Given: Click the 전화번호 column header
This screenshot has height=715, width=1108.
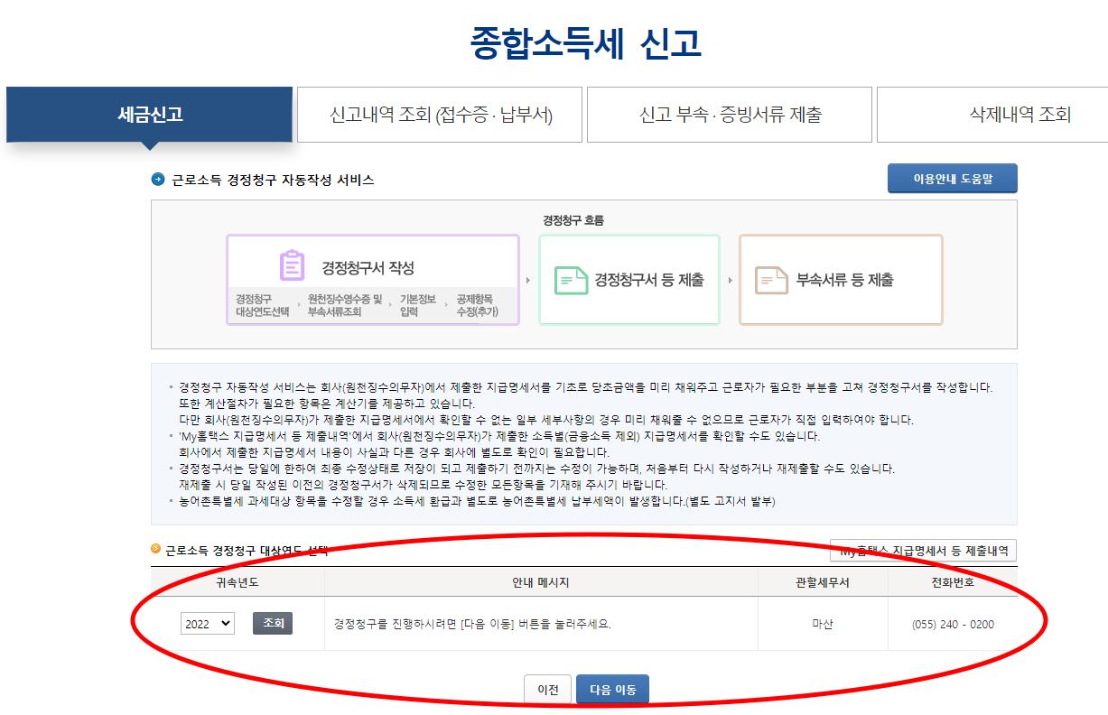Looking at the screenshot, I should pyautogui.click(x=953, y=582).
